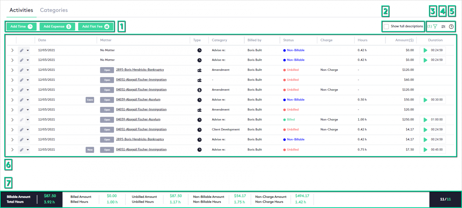This screenshot has height=208, width=462.
Task: Open 04039-Abagail Fischer-Assylum link on $50.00 row
Action: (x=138, y=99)
